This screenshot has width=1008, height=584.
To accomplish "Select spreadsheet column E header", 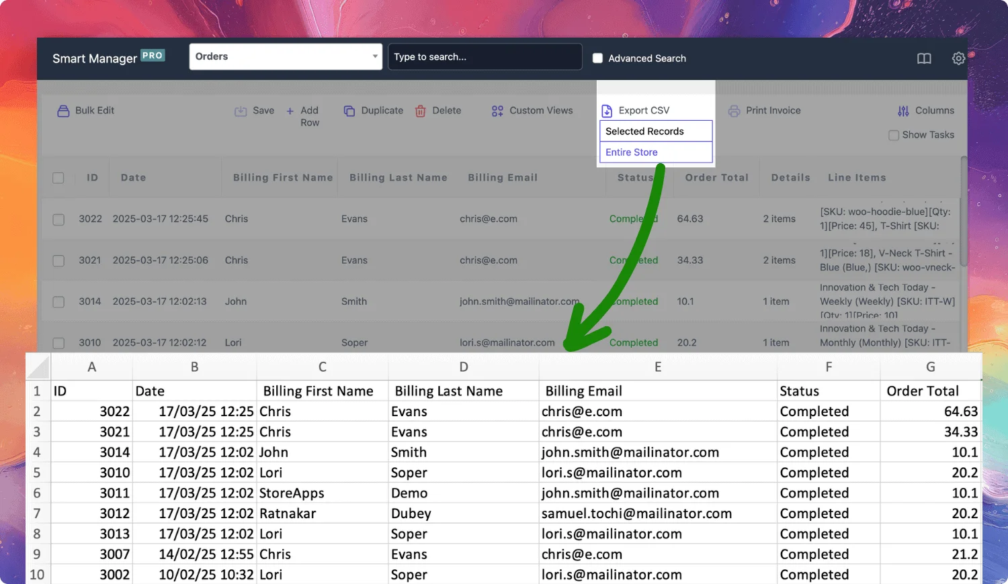I will [x=658, y=367].
